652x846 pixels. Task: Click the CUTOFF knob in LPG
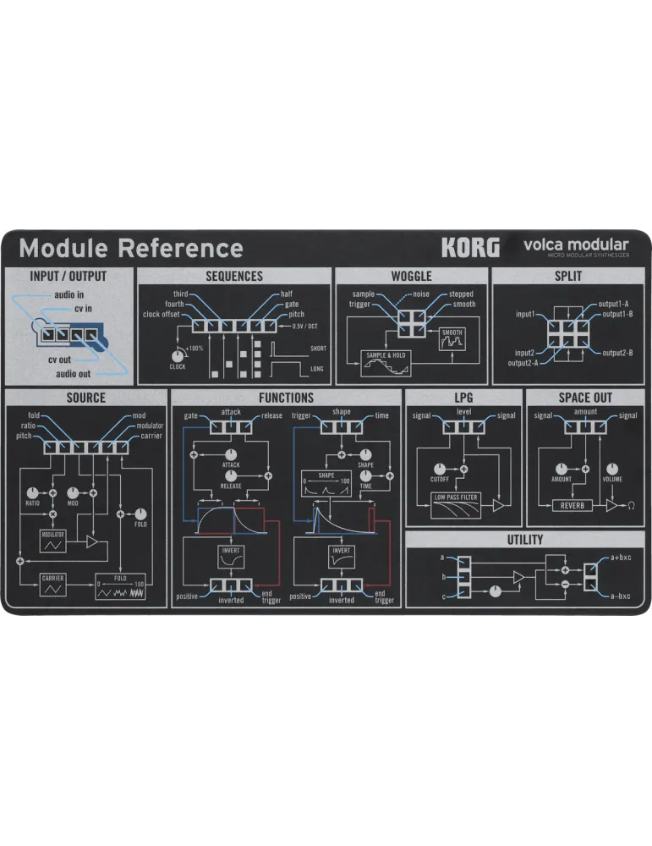[x=440, y=469]
